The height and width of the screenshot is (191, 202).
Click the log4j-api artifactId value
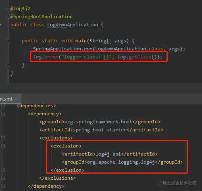pyautogui.click(x=108, y=154)
